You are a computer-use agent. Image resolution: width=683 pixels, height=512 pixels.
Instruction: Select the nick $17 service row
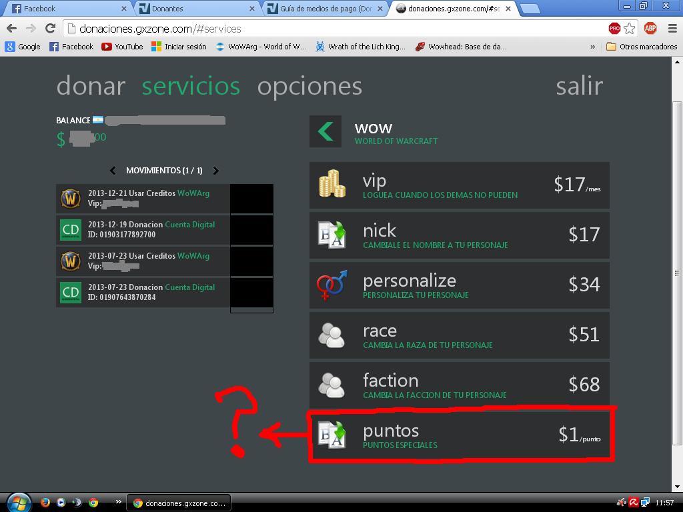[459, 235]
